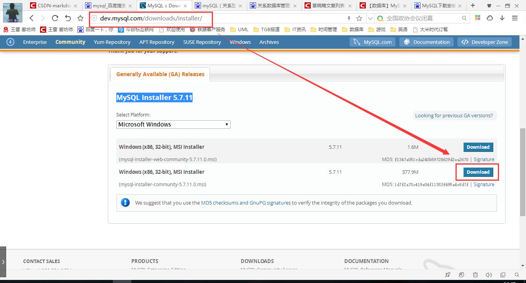The image size is (526, 283).
Task: Switch to 关系数据库管理 tab
Action: pyautogui.click(x=274, y=5)
